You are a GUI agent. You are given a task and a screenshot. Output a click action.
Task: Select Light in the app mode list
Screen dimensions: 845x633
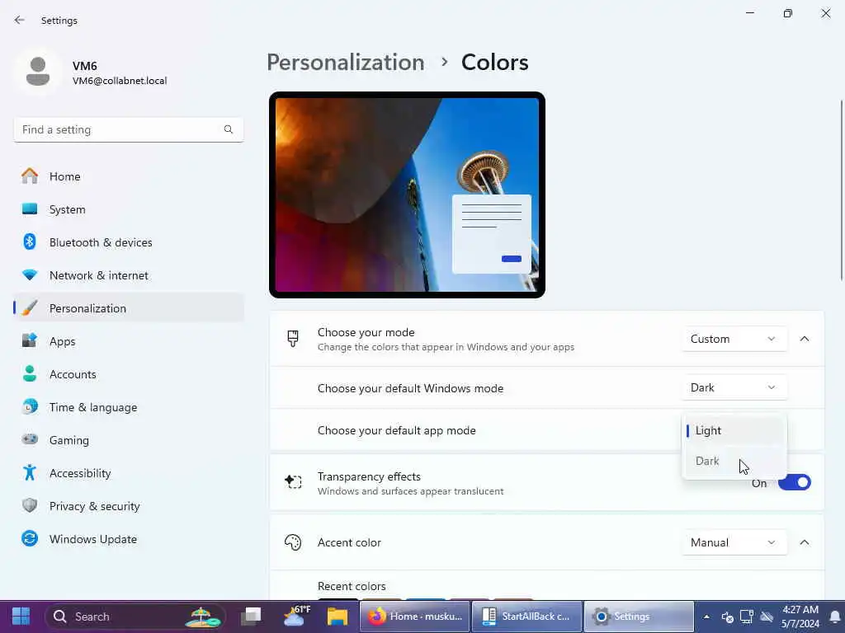pyautogui.click(x=734, y=430)
